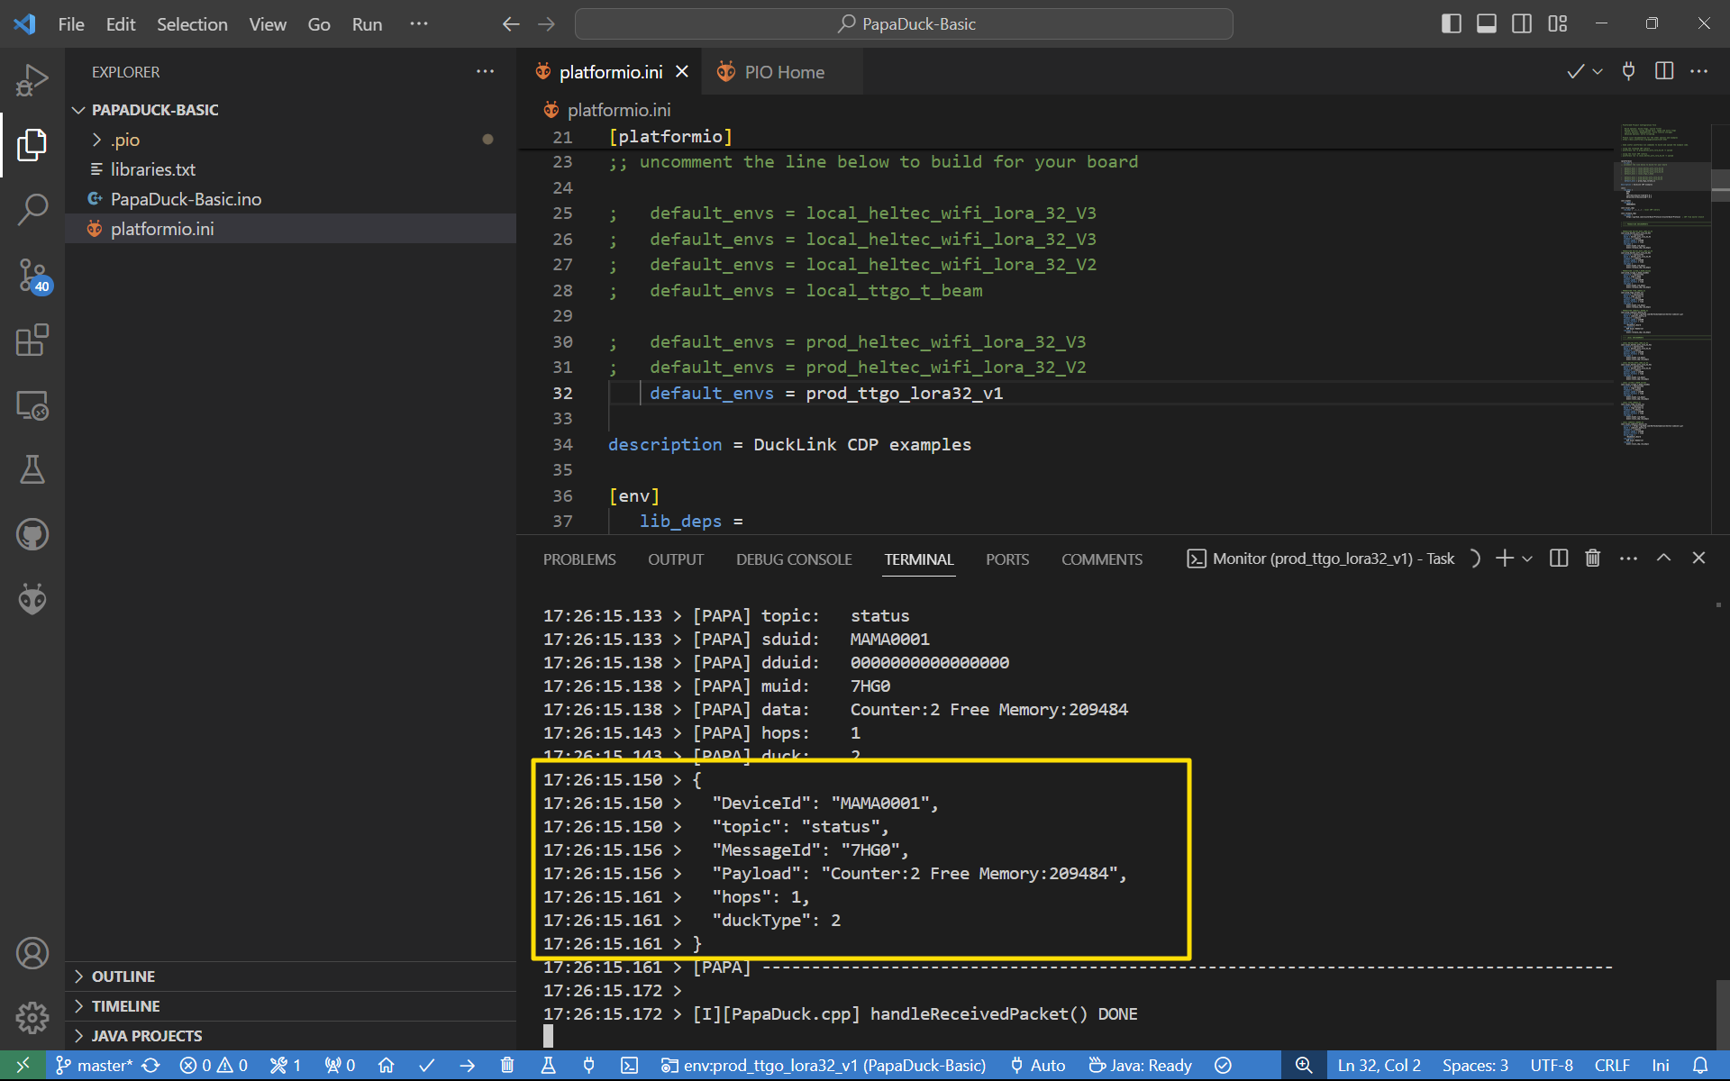The width and height of the screenshot is (1730, 1081).
Task: Open libraries.txt file
Action: 290,169
